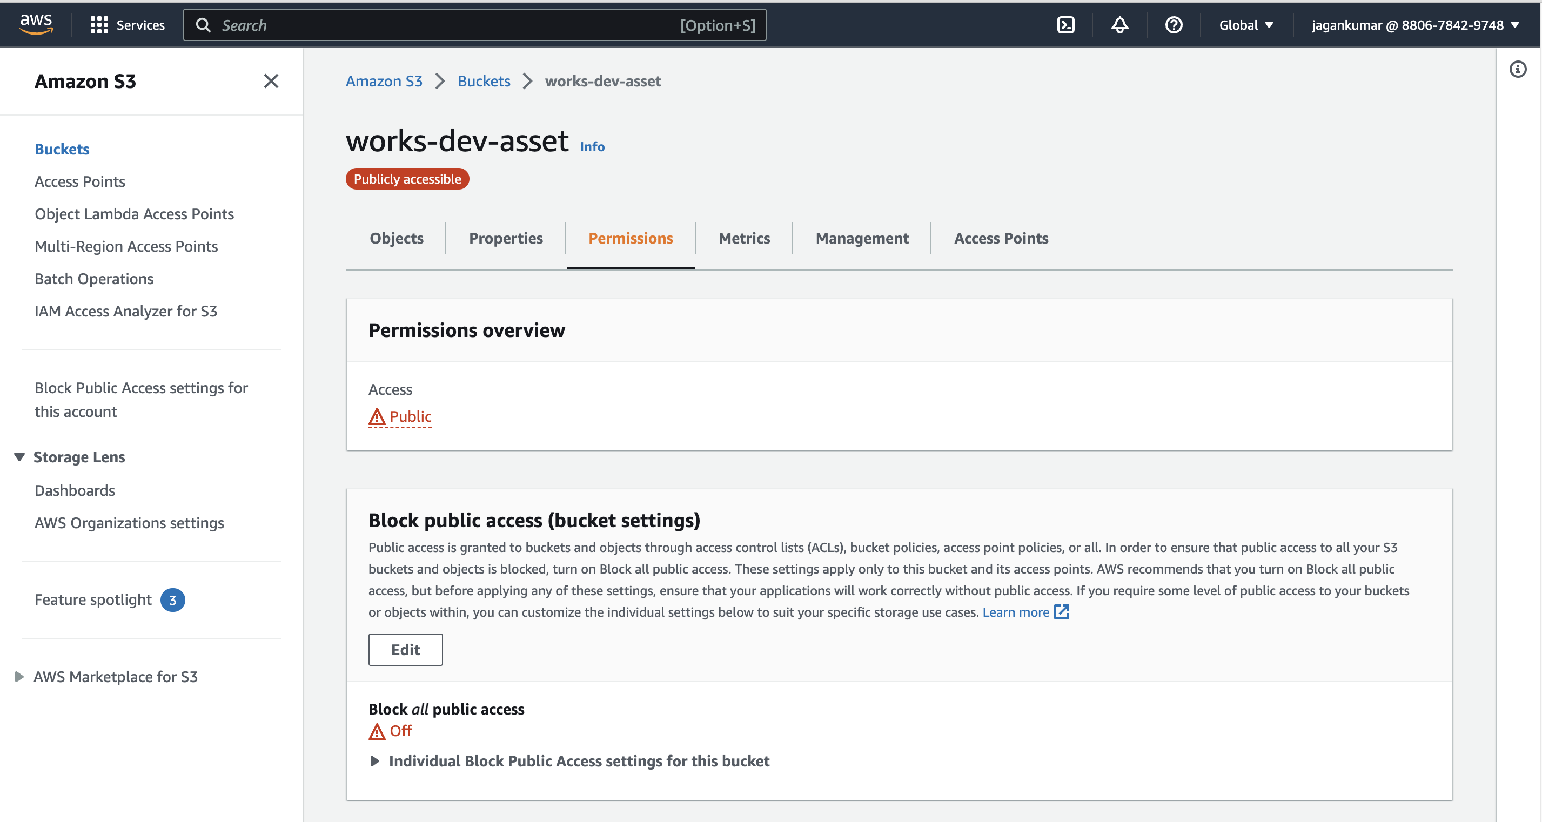The width and height of the screenshot is (1542, 822).
Task: Click the Feature spotlight badge 3
Action: pyautogui.click(x=172, y=599)
